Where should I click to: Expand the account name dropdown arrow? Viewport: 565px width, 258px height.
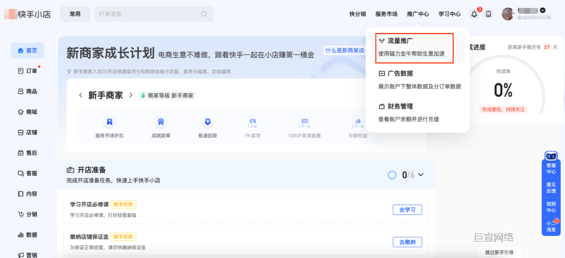click(543, 10)
